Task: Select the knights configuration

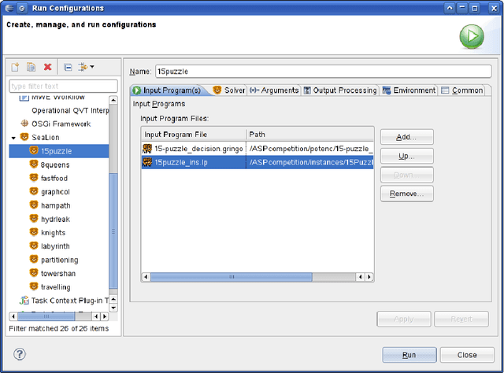Action: (x=53, y=233)
